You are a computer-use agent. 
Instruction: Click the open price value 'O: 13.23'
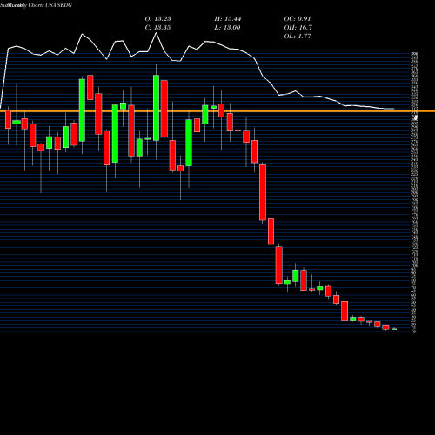click(157, 19)
